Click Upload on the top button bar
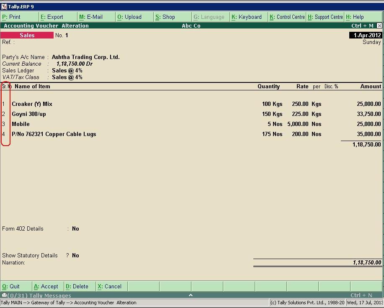Viewport: 384px width, 308px height. point(132,17)
